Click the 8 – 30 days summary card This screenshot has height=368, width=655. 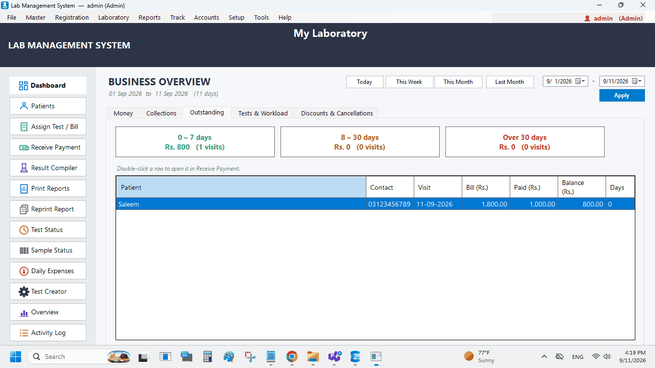coord(360,142)
